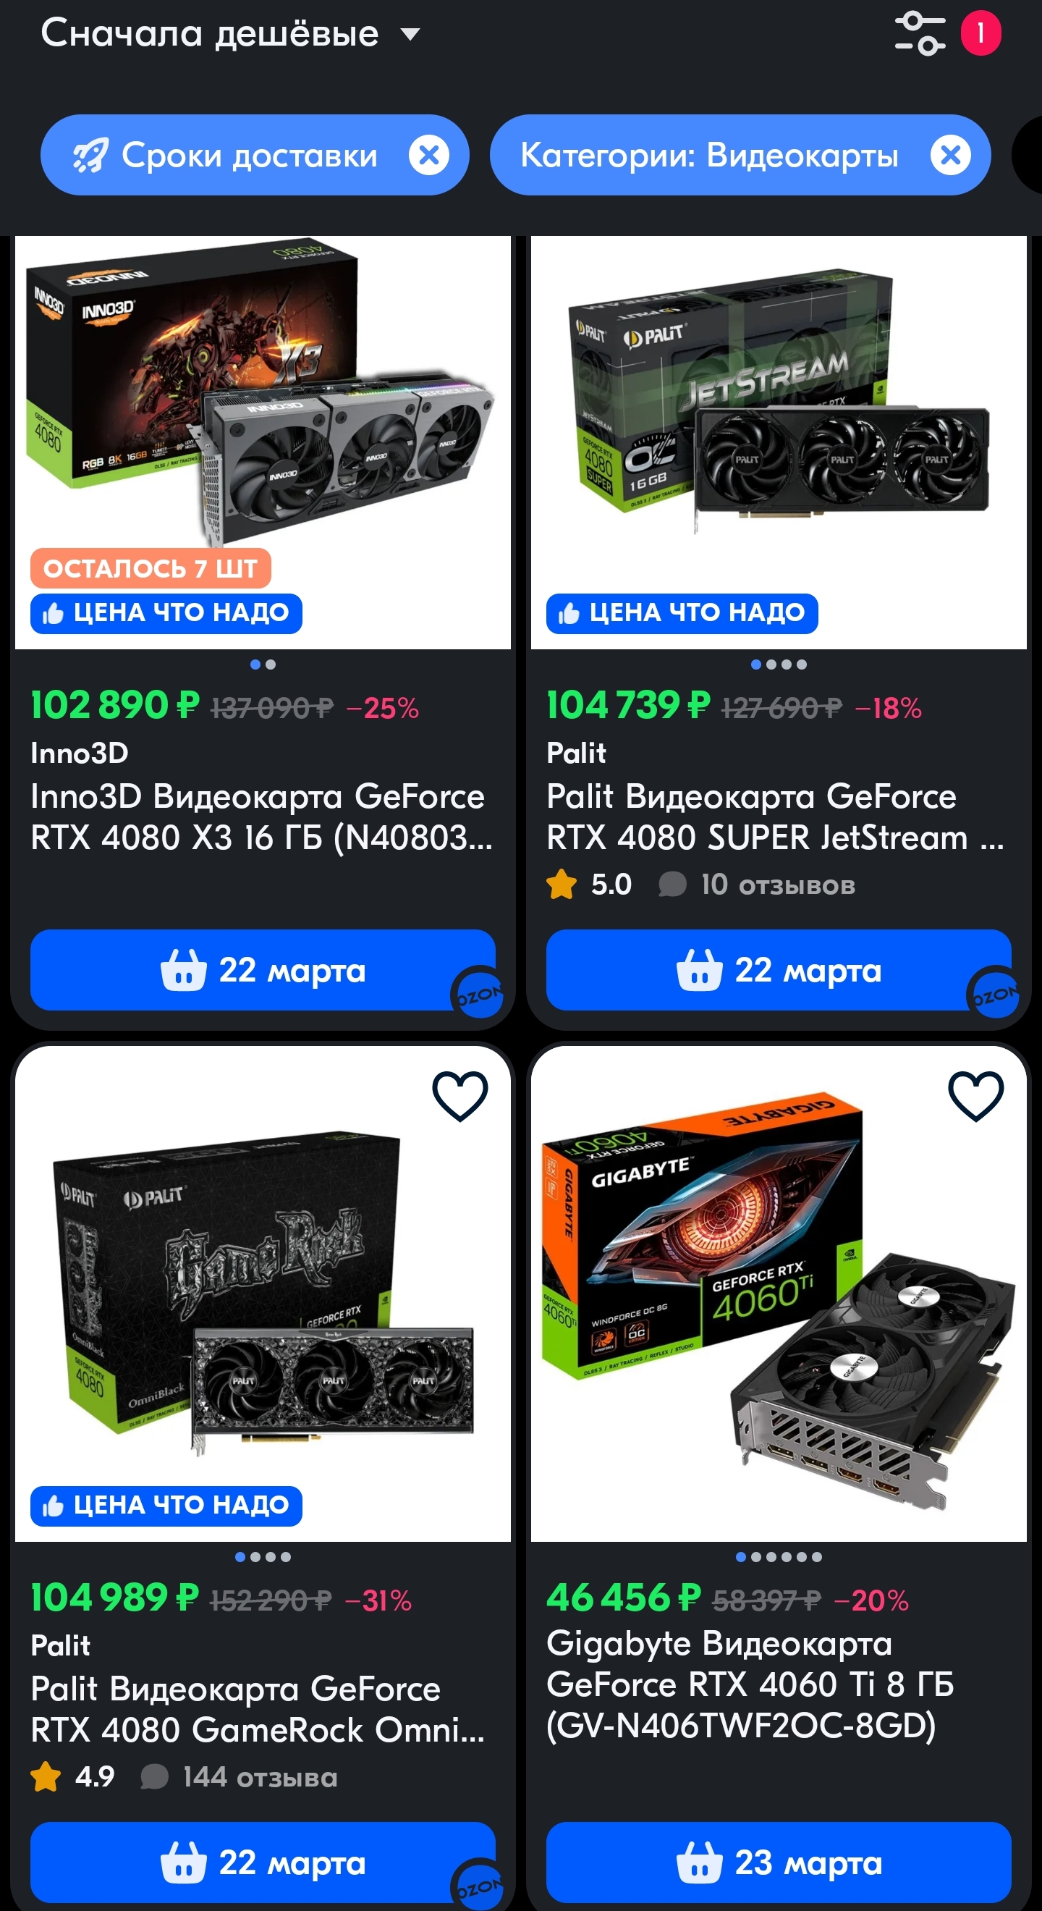Viewport: 1042px width, 1911px height.
Task: Tap the star rating 5.0 icon
Action: [x=562, y=885]
